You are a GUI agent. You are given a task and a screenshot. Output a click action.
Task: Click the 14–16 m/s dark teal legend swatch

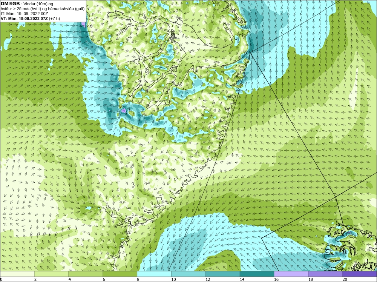(x=257, y=274)
